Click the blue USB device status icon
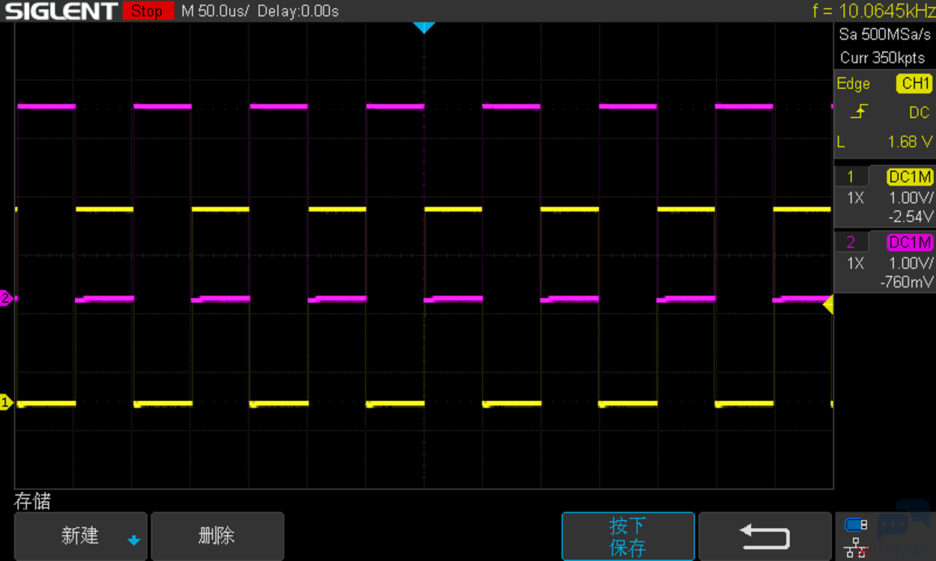This screenshot has height=561, width=936. click(x=856, y=524)
